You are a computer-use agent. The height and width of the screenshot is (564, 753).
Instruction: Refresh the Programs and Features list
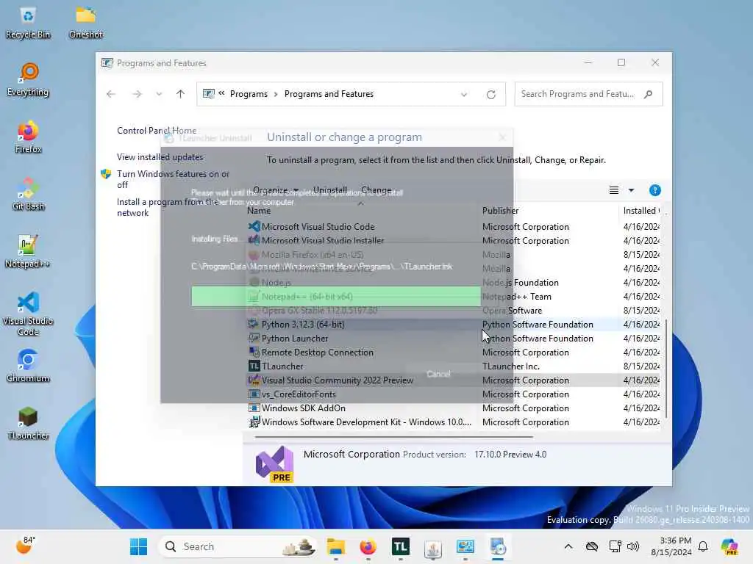490,95
